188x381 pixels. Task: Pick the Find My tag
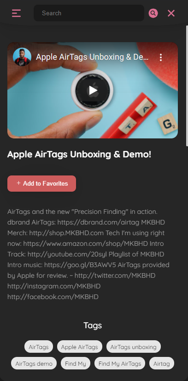pos(76,363)
